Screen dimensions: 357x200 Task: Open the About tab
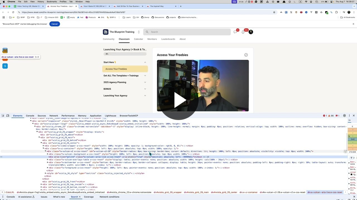[182, 39]
